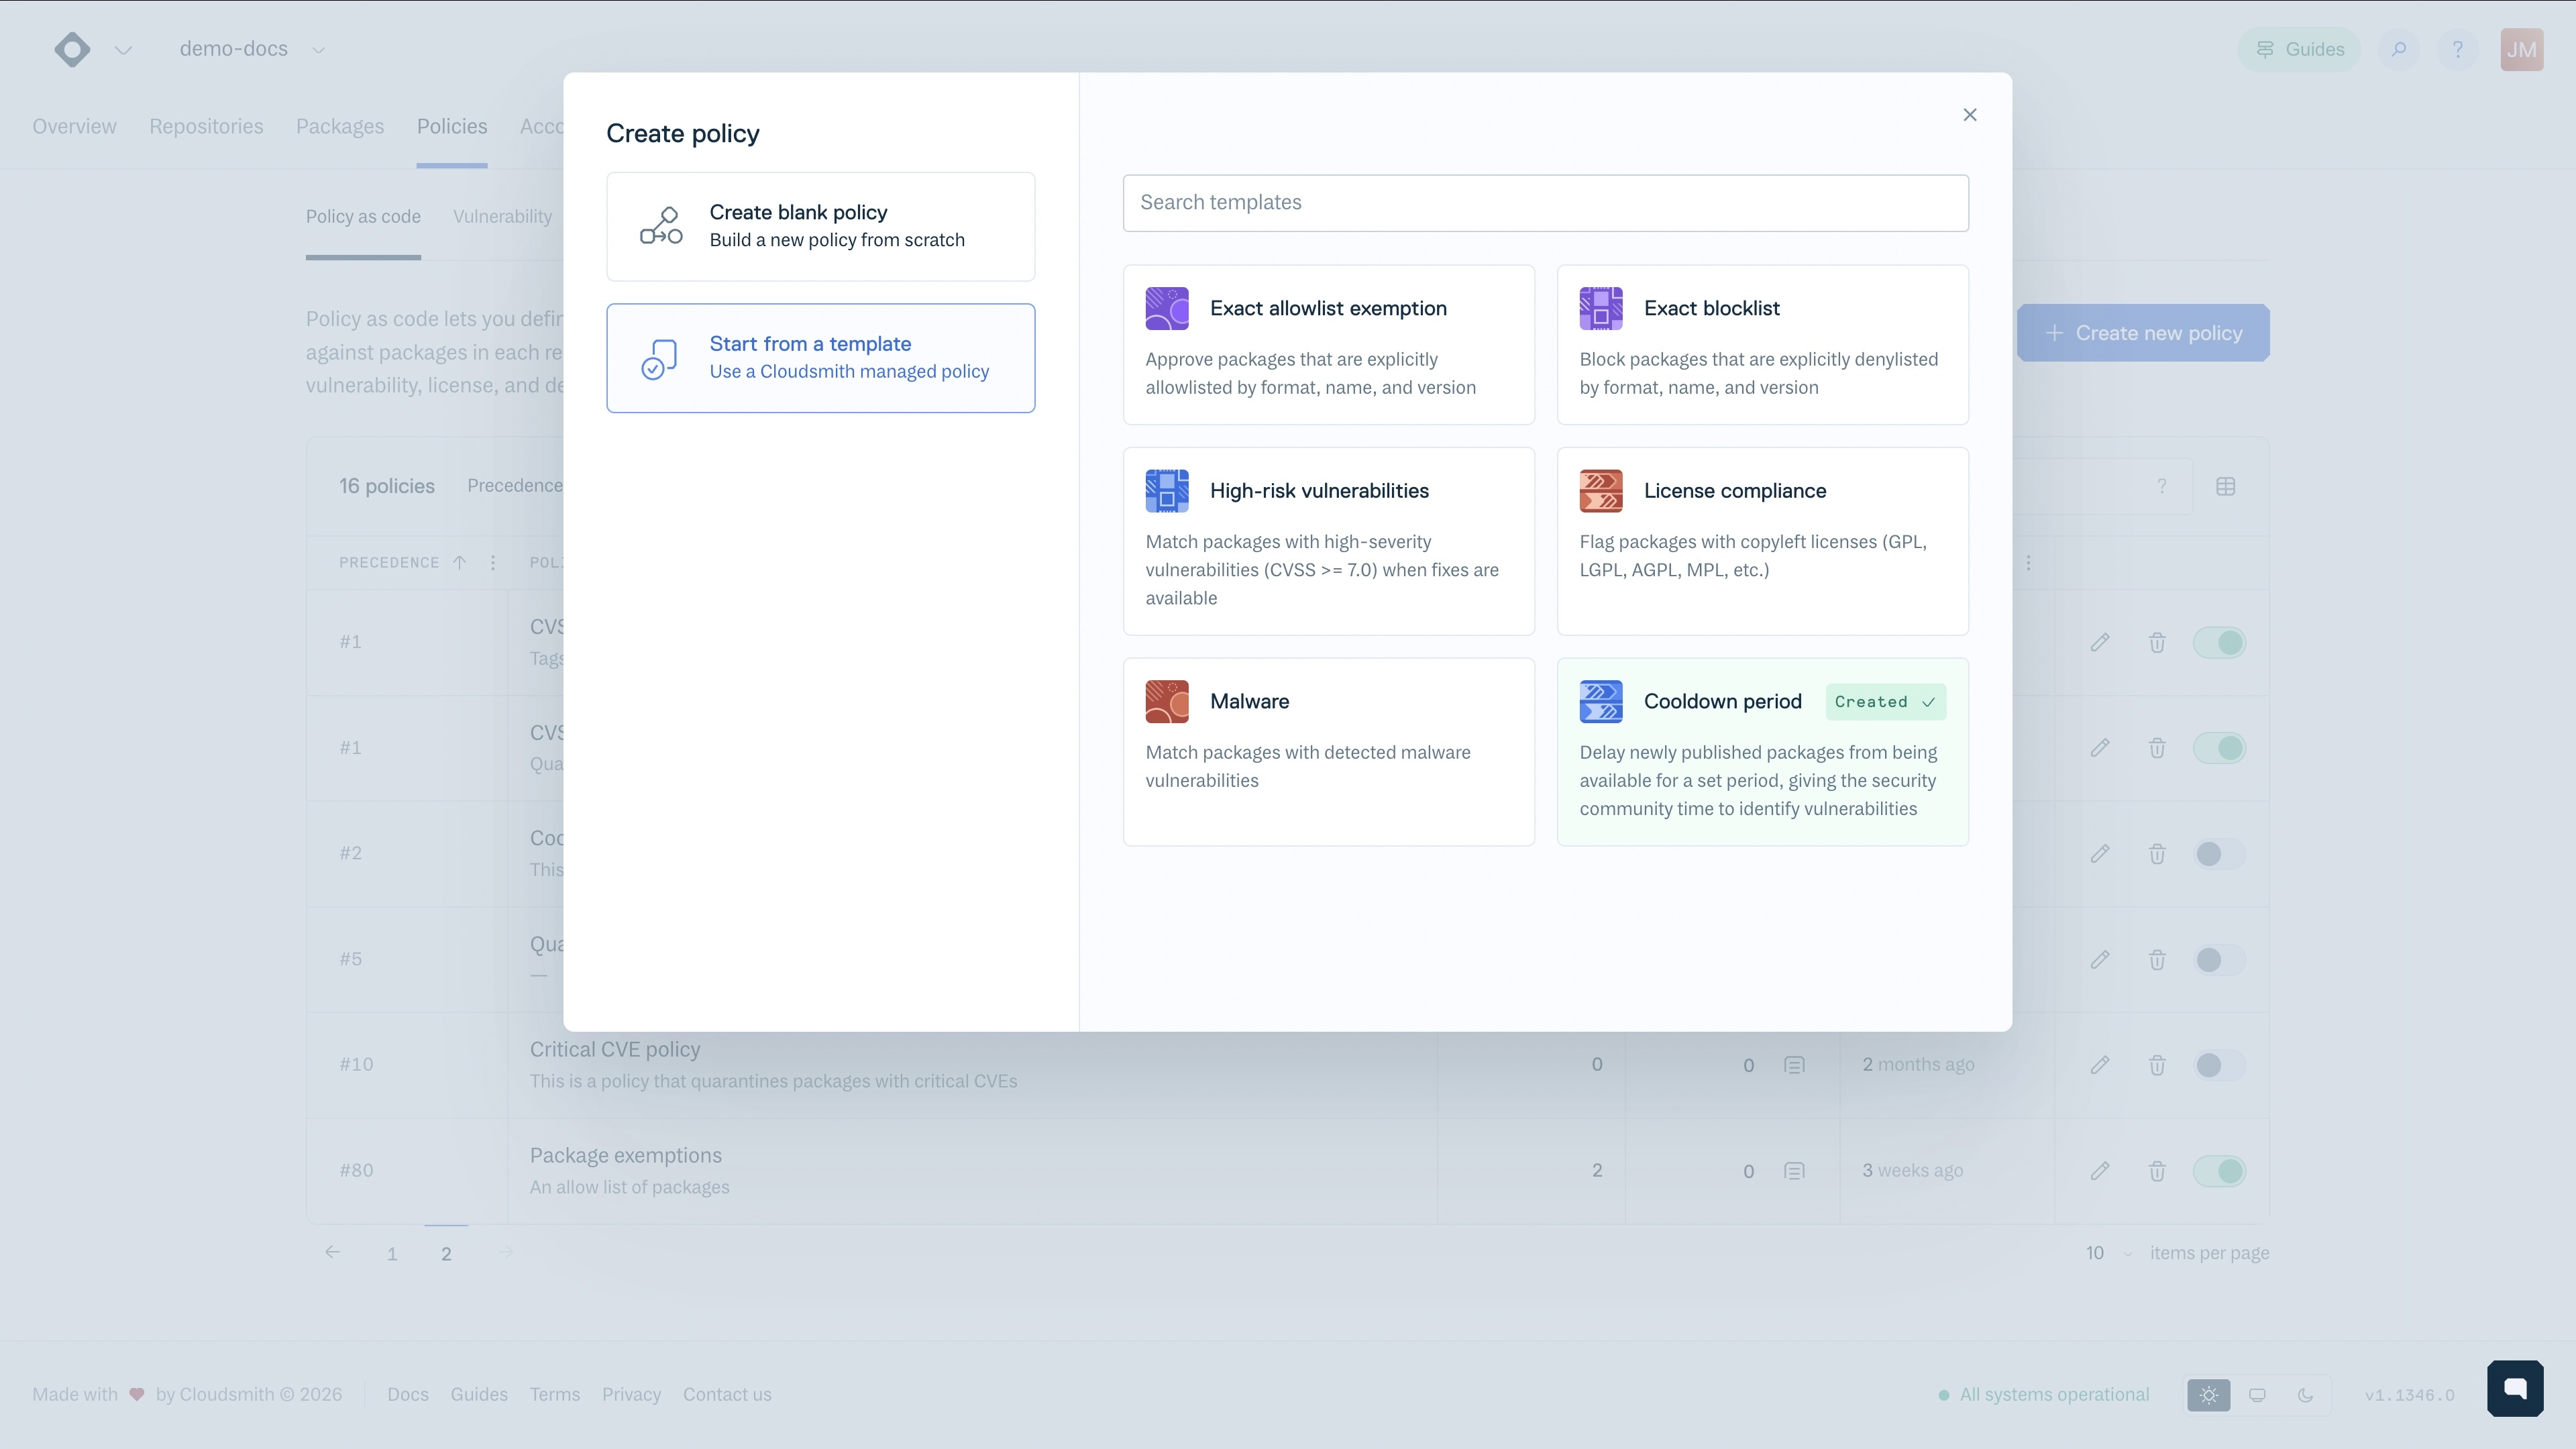The height and width of the screenshot is (1449, 2576).
Task: Click High-risk vulnerabilities template icon
Action: pos(1166,491)
